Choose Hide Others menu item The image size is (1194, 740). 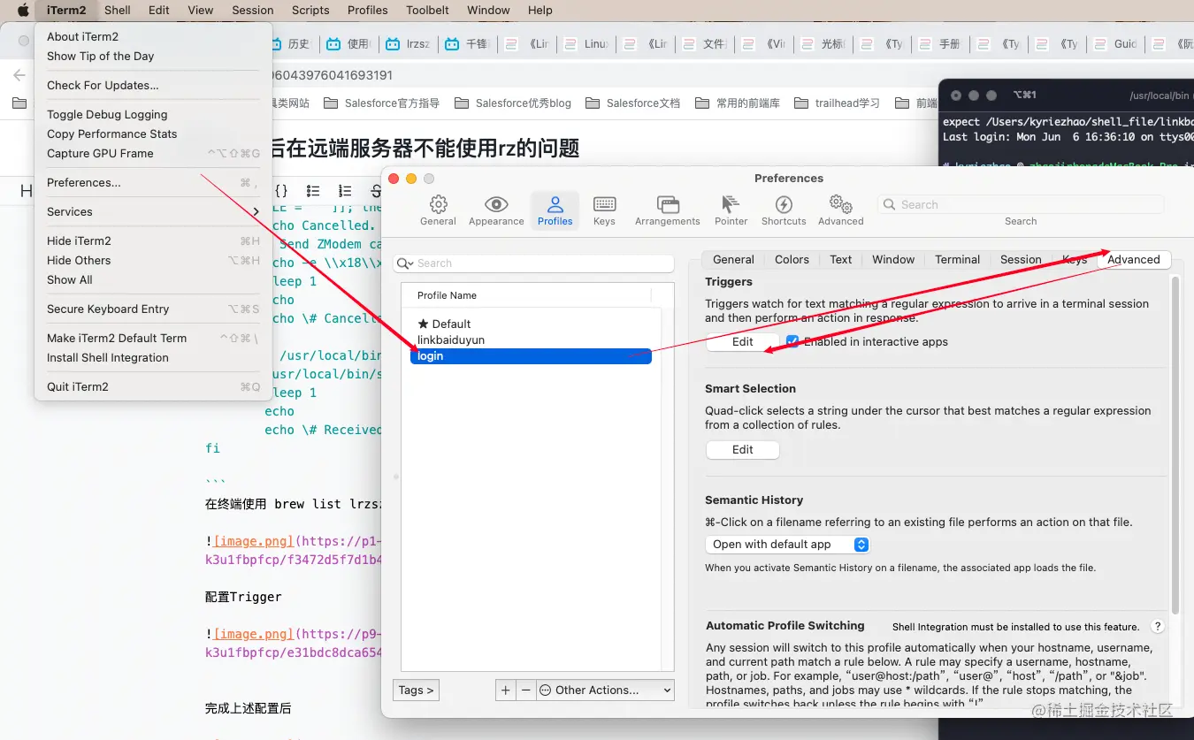click(x=153, y=260)
